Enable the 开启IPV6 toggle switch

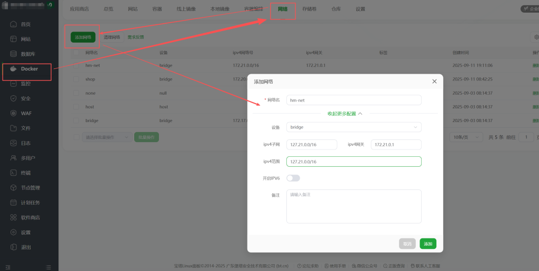pyautogui.click(x=293, y=178)
